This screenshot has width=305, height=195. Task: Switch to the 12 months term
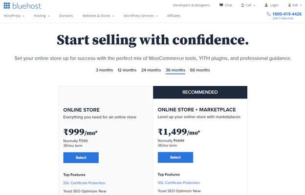click(127, 70)
